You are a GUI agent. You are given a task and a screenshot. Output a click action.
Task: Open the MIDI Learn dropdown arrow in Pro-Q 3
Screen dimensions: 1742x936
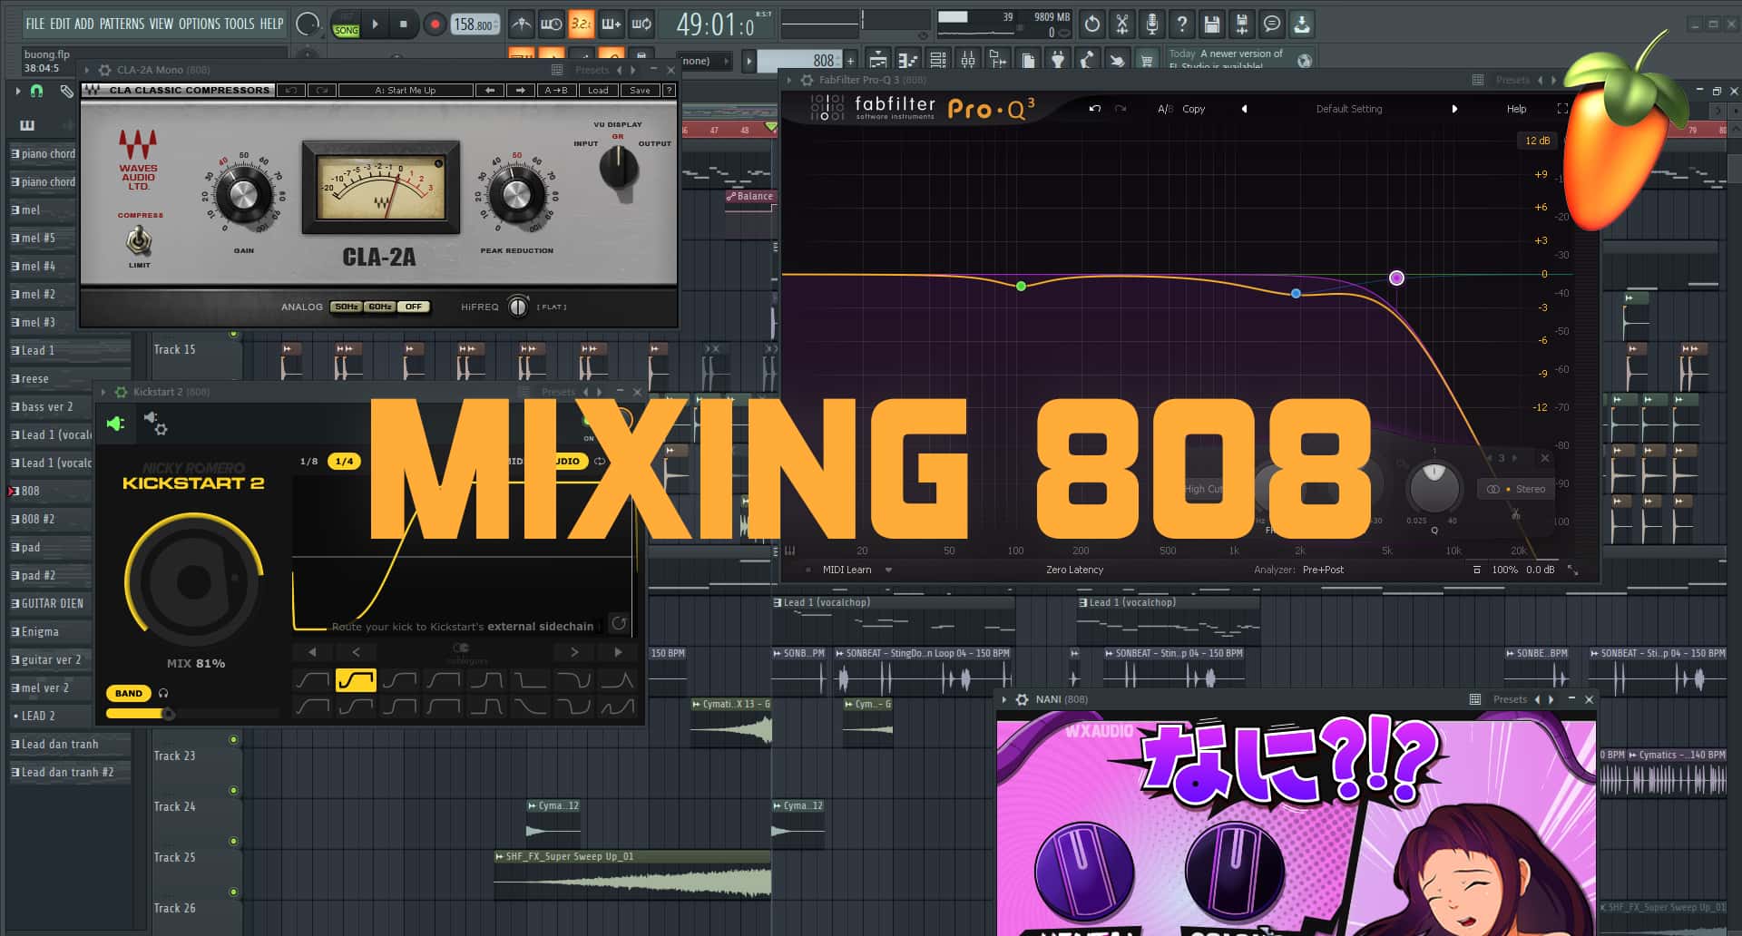888,570
